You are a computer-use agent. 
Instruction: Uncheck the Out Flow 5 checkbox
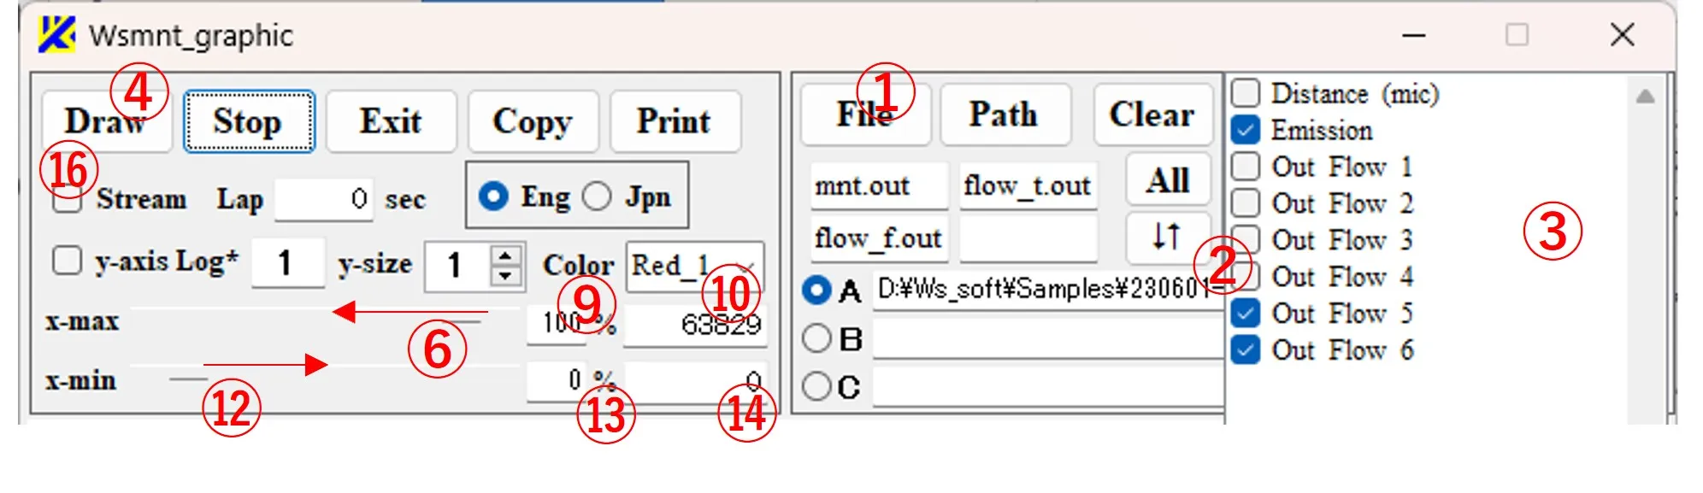1246,313
